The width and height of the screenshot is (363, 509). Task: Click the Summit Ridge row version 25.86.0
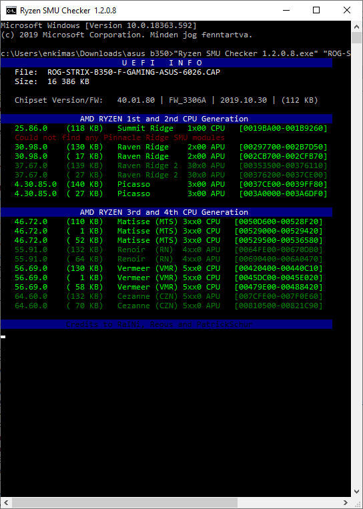[x=31, y=128]
